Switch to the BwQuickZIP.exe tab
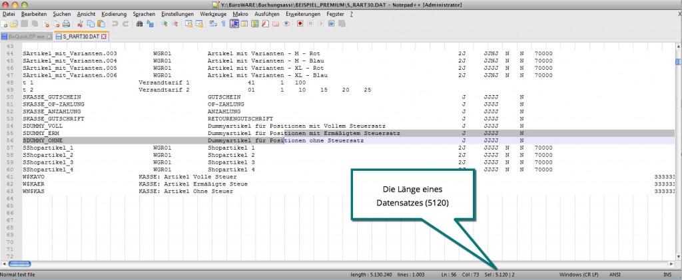Image resolution: width=682 pixels, height=280 pixels. pyautogui.click(x=24, y=36)
